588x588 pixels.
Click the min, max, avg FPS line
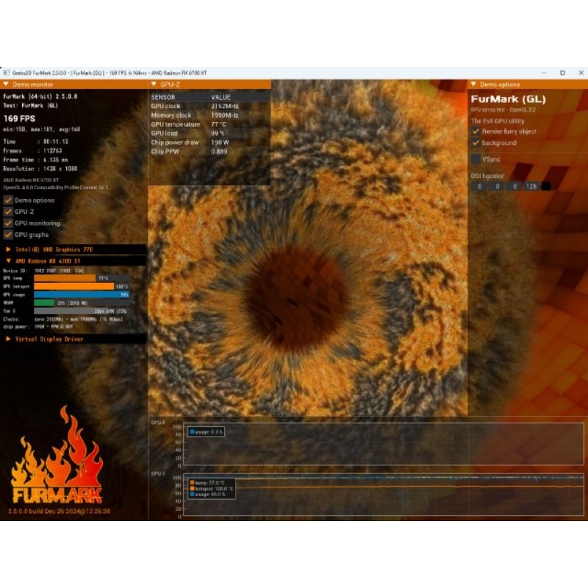42,129
